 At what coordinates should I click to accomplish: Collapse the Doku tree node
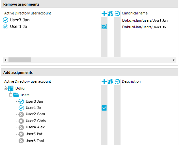click(5, 88)
